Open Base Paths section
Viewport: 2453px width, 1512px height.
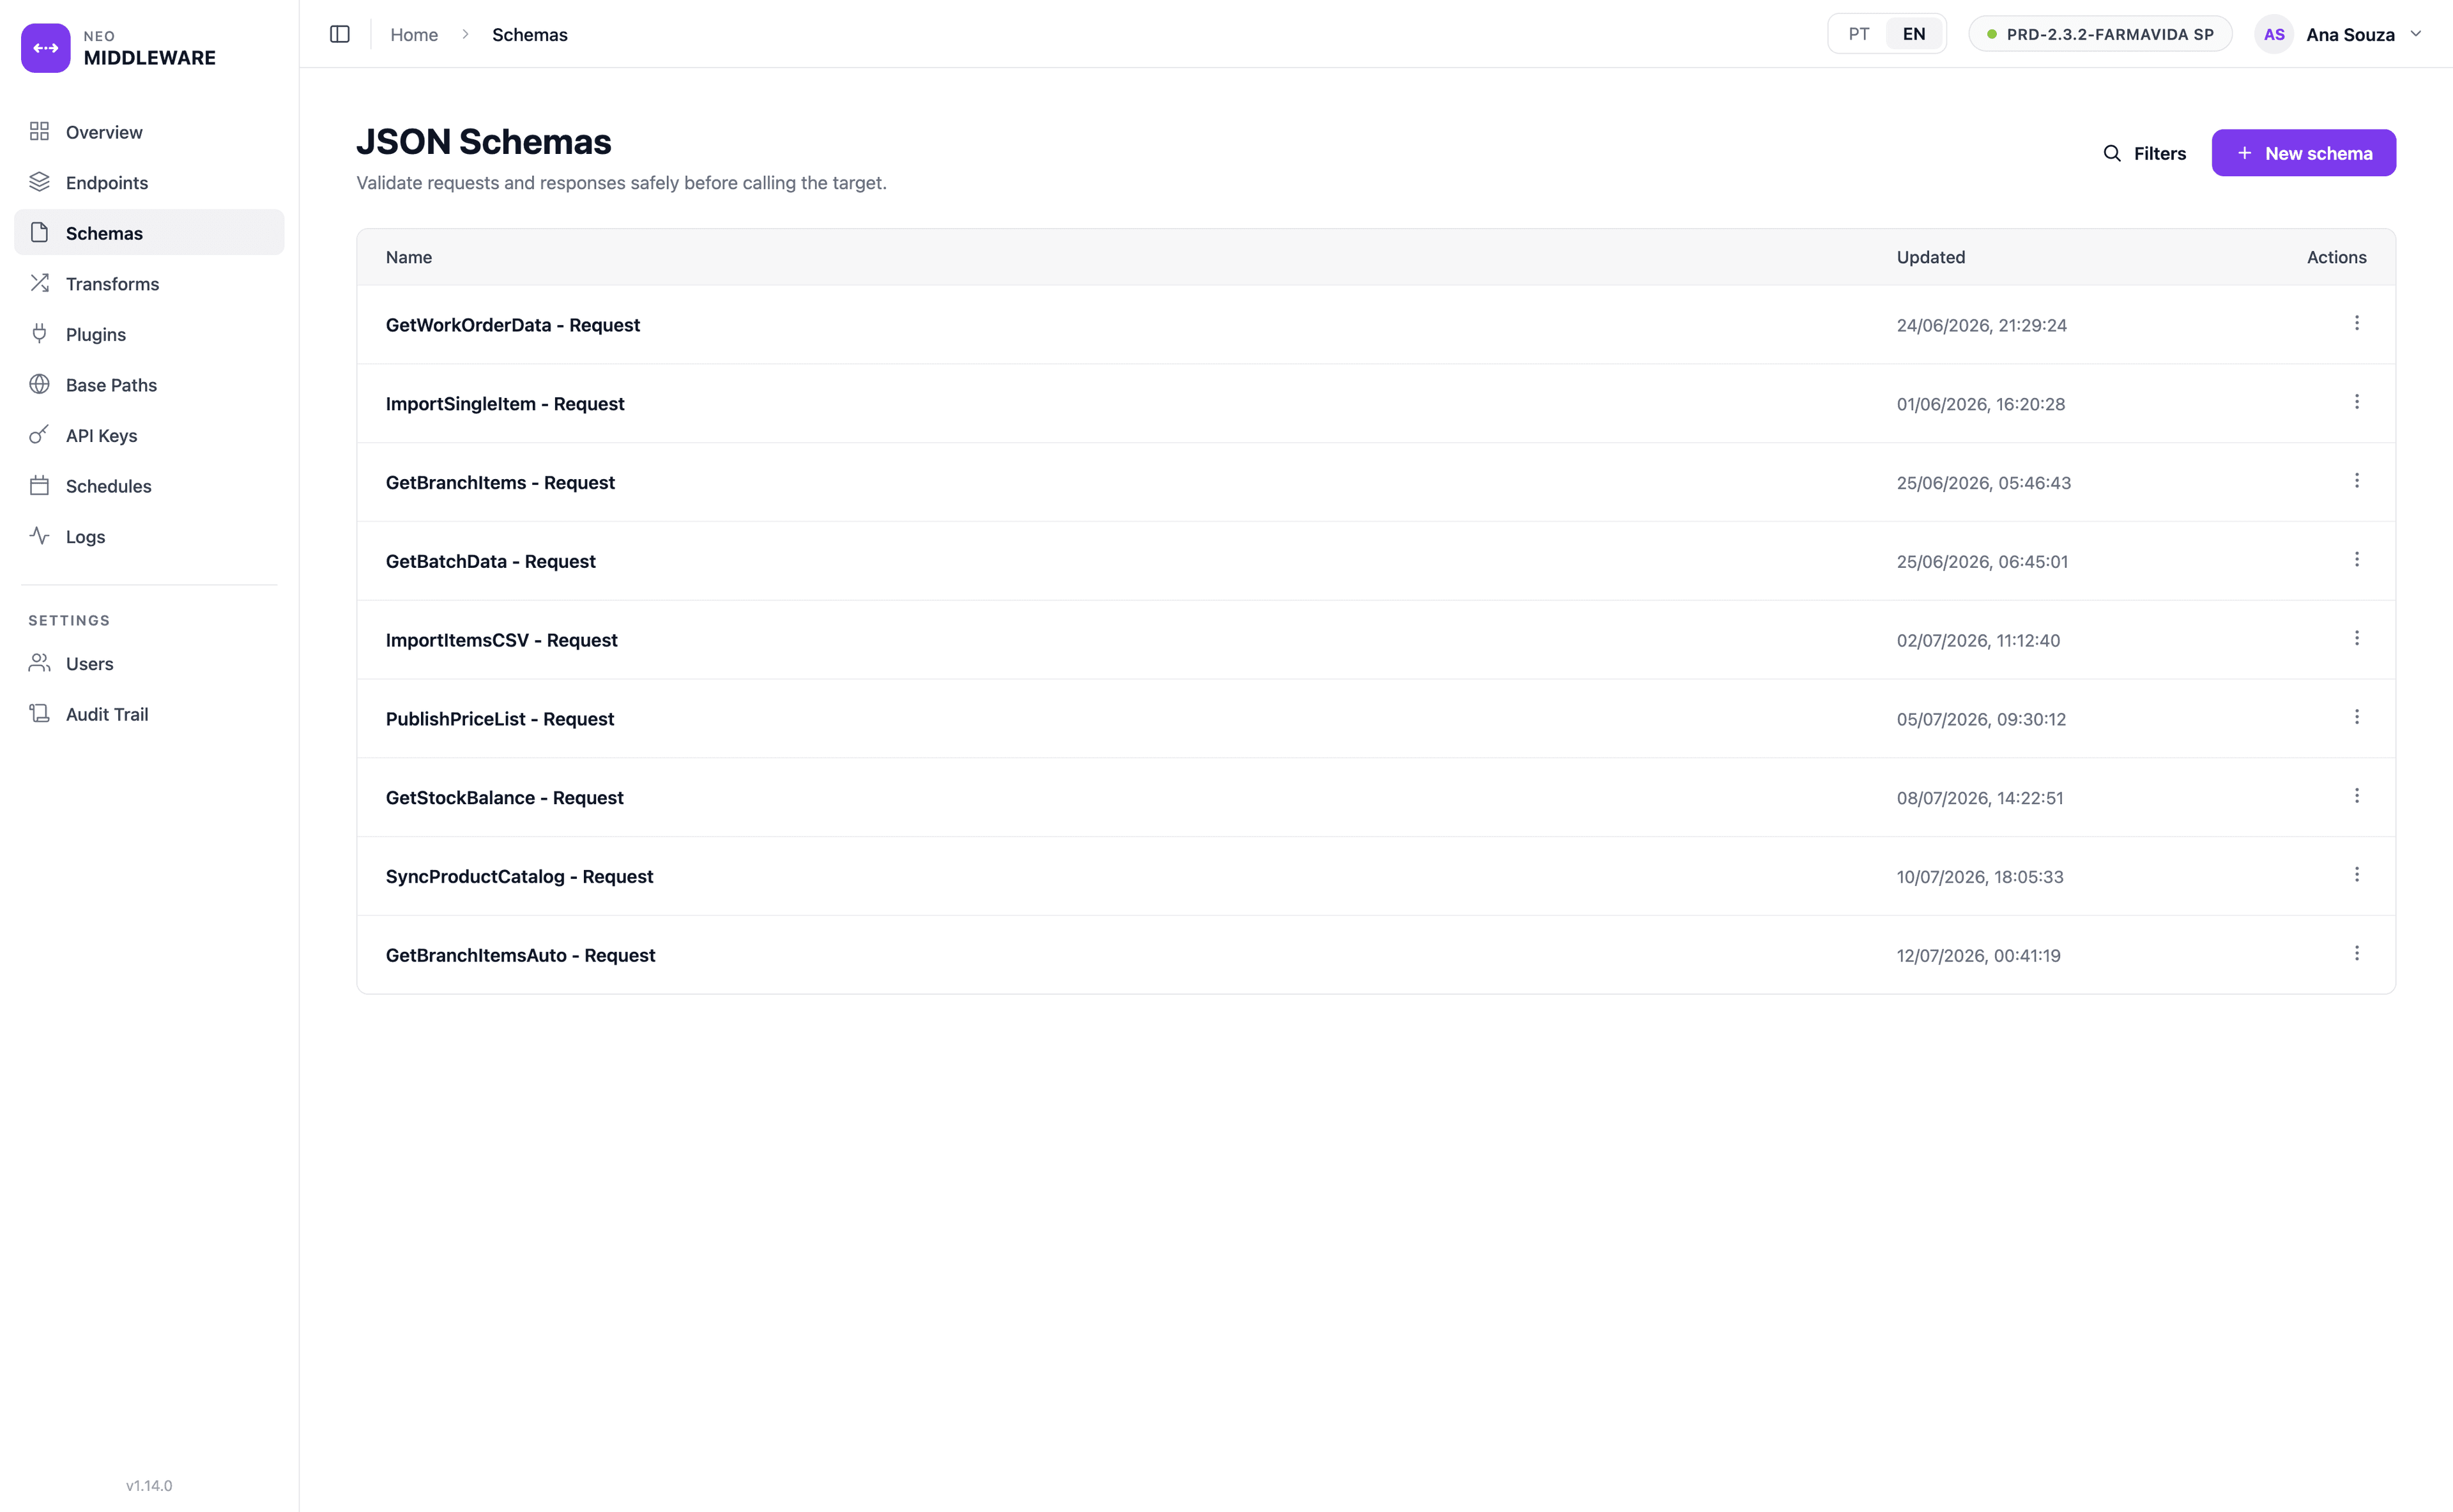pos(149,385)
